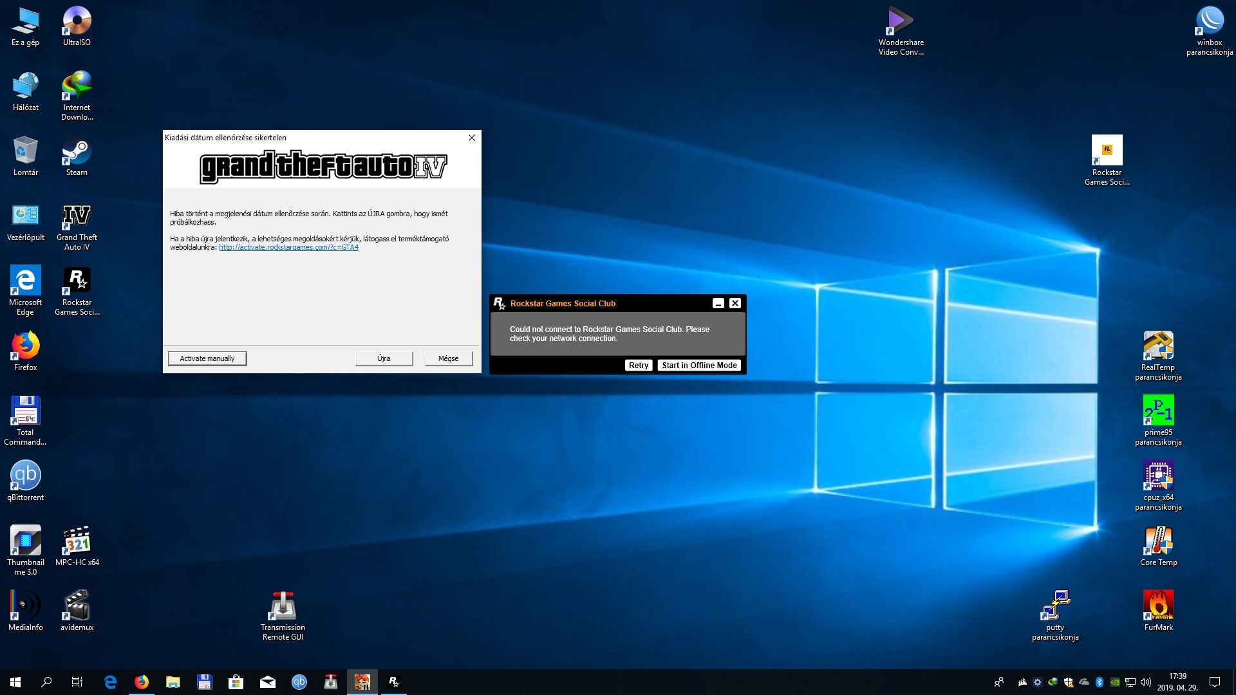This screenshot has width=1236, height=695.
Task: Close the GTA IV release date dialog
Action: 472,138
